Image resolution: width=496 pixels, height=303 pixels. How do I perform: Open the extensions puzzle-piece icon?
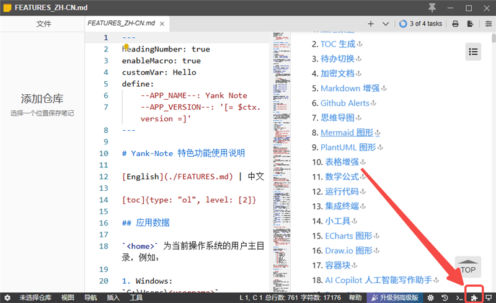pos(474,297)
